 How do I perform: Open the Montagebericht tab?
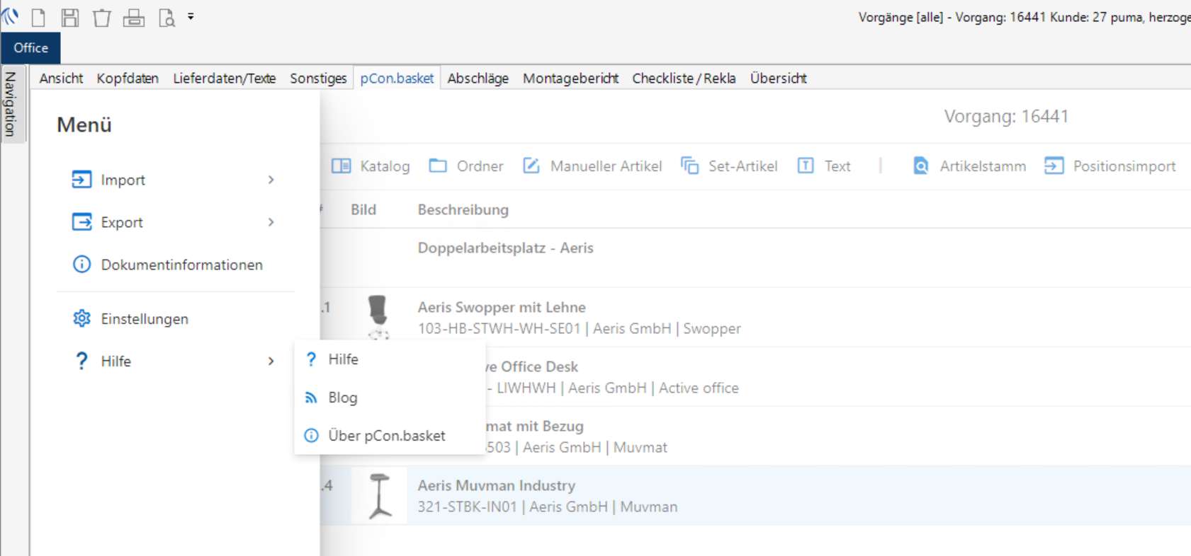(570, 79)
